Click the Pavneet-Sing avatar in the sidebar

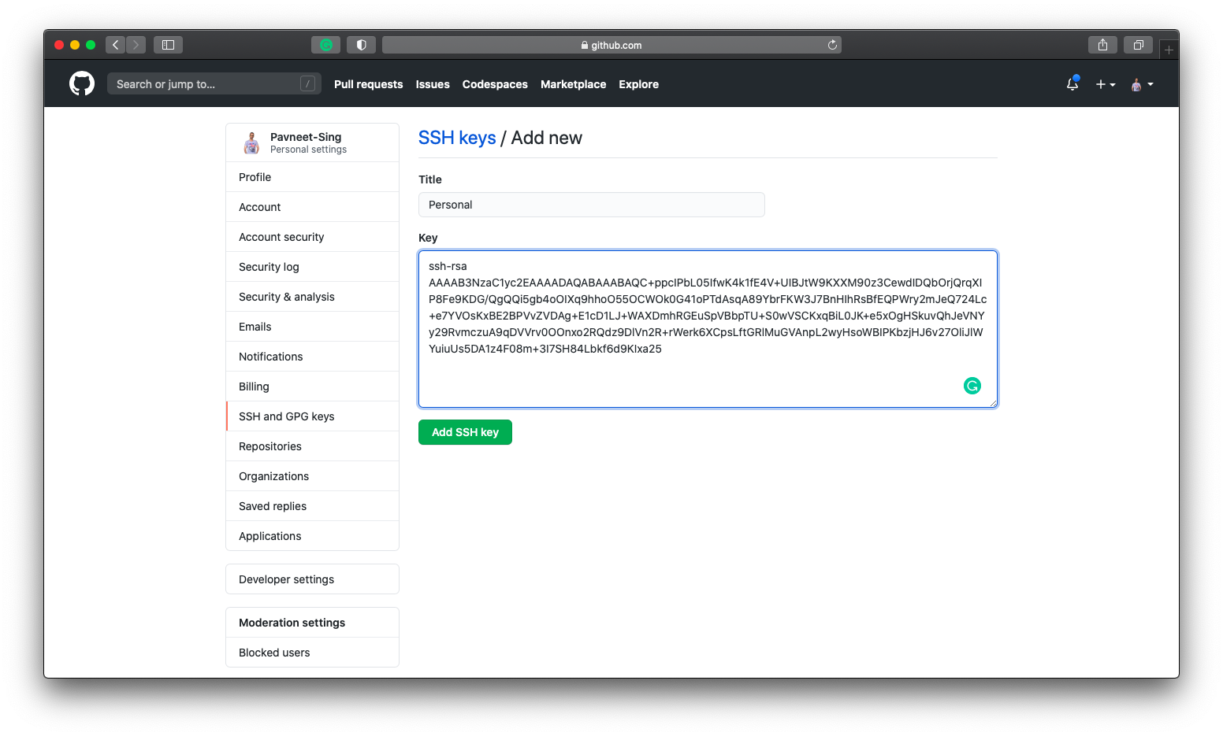(251, 142)
